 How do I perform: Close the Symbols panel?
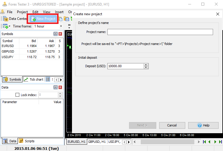pos(60,34)
